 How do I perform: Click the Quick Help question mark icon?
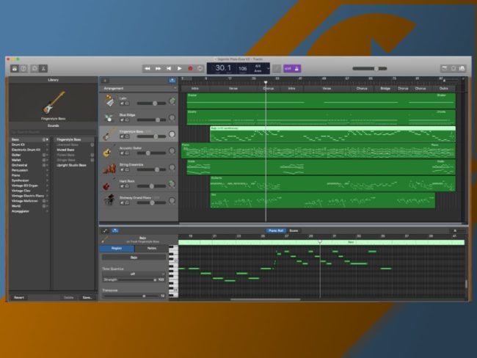coord(23,68)
